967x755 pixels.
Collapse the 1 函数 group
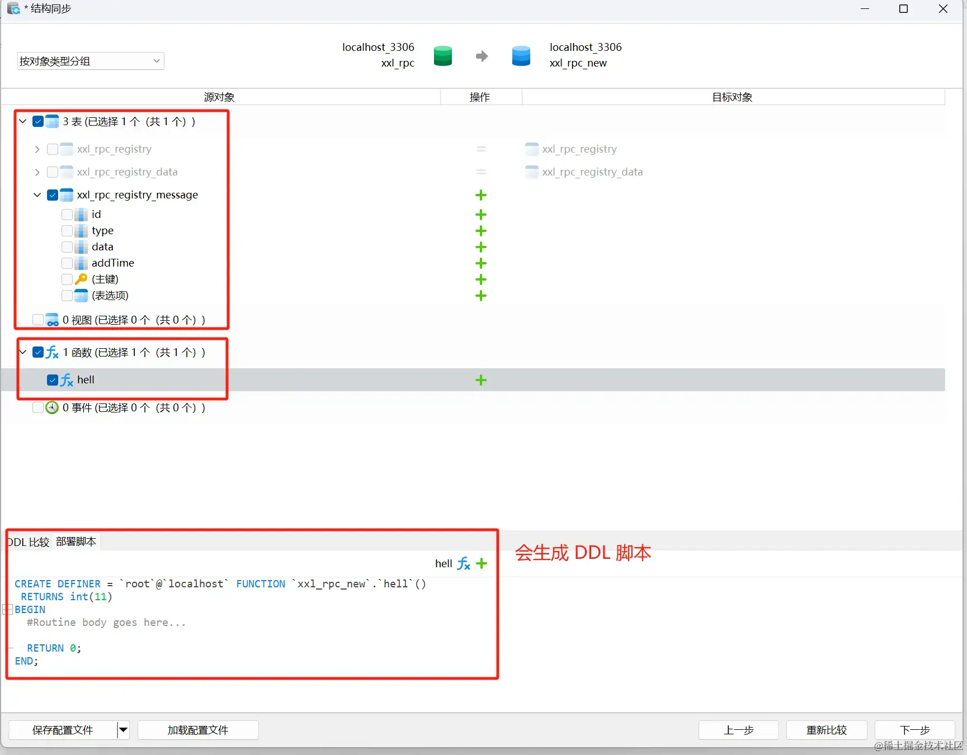click(x=23, y=352)
